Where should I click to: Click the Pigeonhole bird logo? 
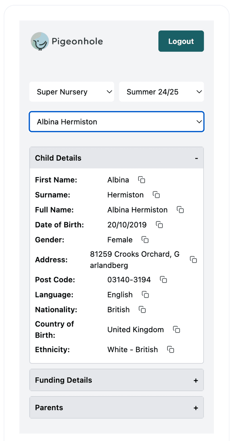tap(40, 41)
